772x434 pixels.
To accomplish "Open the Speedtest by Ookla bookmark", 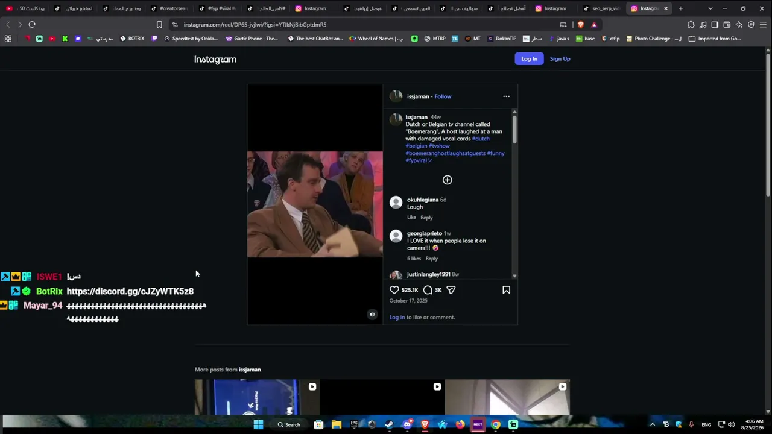I will (x=191, y=39).
